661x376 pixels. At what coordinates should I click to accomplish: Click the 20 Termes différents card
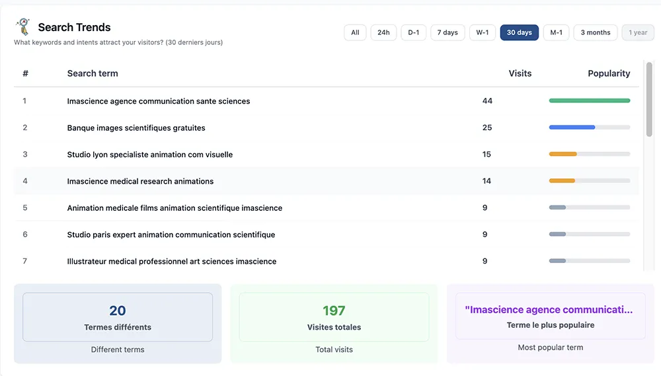click(x=118, y=317)
